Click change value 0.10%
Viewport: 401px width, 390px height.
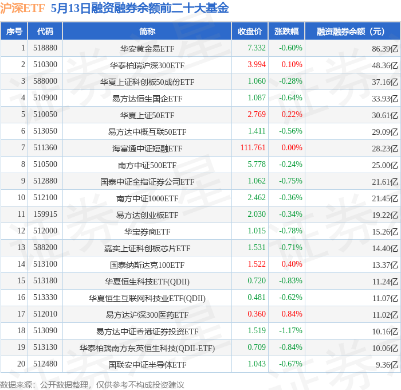pyautogui.click(x=292, y=65)
